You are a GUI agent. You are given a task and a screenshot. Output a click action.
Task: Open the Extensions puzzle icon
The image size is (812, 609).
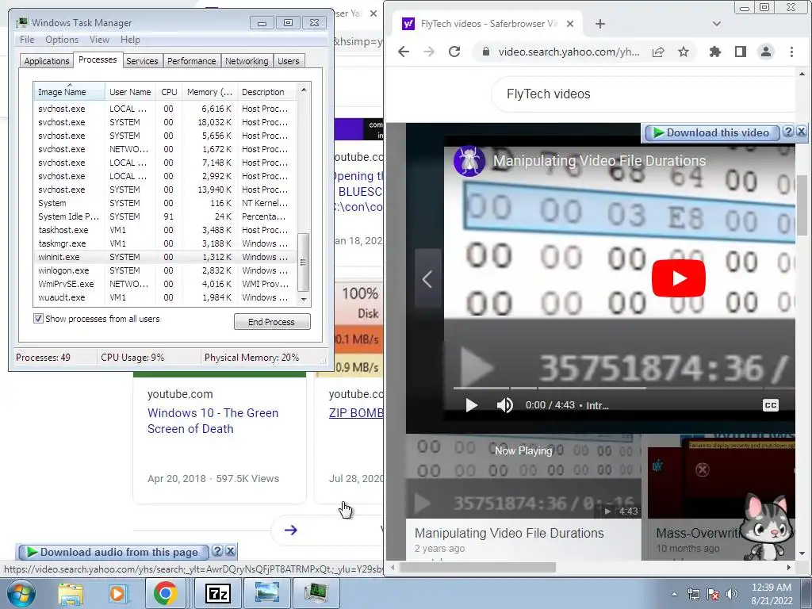(715, 52)
